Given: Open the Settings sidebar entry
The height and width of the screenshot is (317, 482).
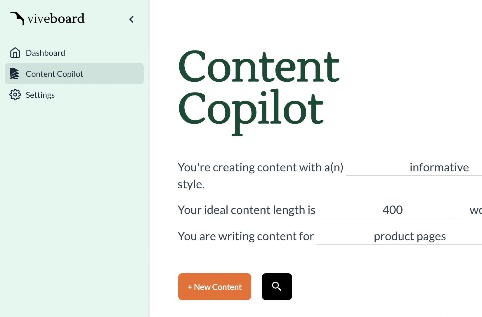Looking at the screenshot, I should click(40, 95).
